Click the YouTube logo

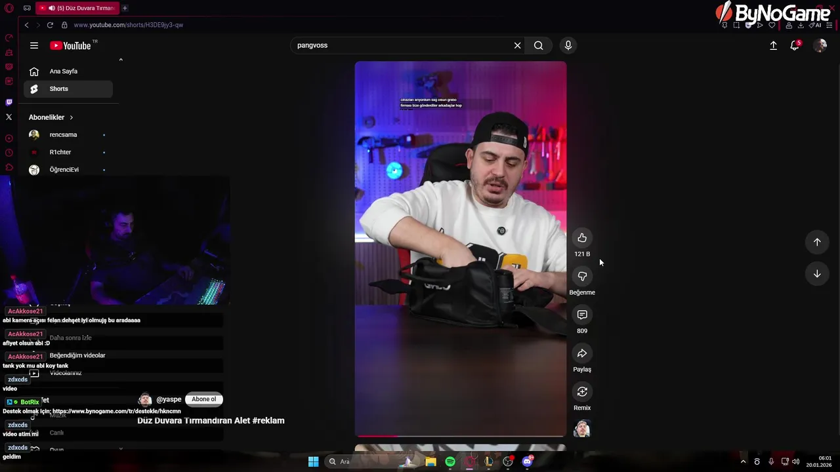tap(70, 45)
